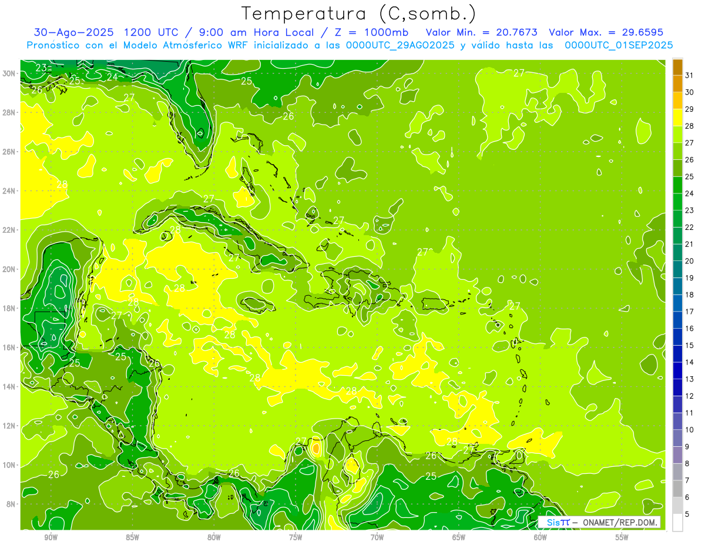Click the '24' contour label near the top edge
Screen dimensions: 705x545
pos(112,76)
